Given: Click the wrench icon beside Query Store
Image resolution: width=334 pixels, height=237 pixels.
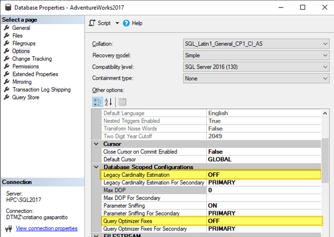Looking at the screenshot, I should pos(6,97).
